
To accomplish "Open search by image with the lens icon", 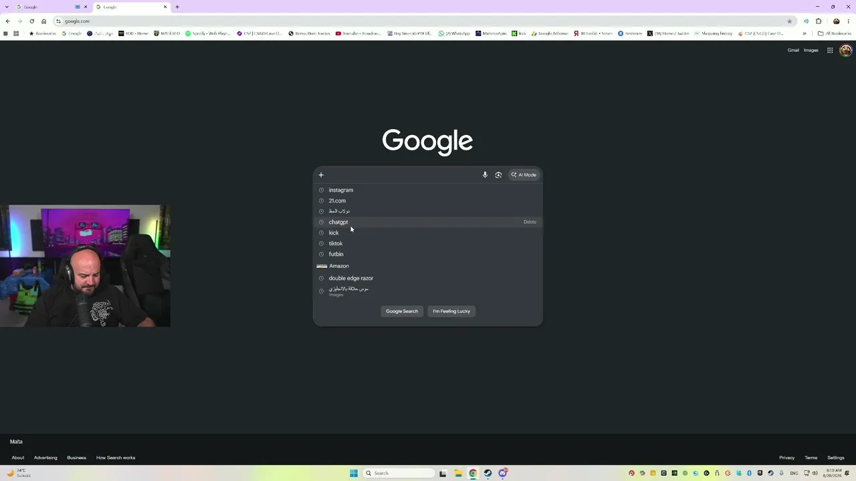I will coord(498,175).
